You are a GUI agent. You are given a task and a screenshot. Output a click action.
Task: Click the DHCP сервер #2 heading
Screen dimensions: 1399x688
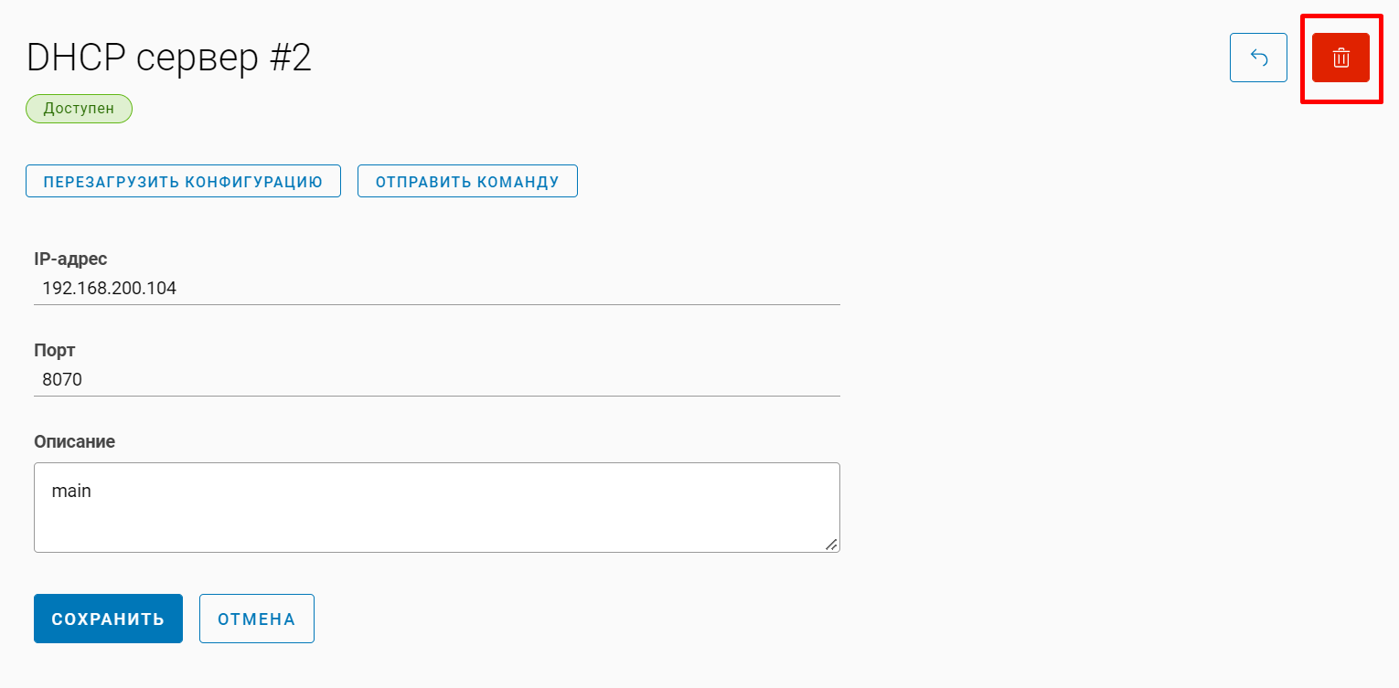pyautogui.click(x=169, y=58)
